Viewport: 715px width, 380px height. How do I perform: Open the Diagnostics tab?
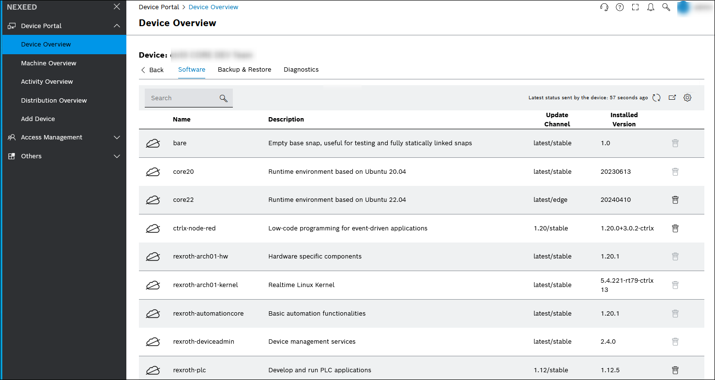pyautogui.click(x=301, y=69)
